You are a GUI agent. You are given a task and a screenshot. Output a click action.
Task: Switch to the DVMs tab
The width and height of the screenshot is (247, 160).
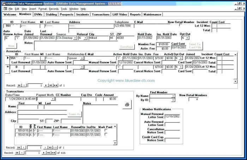38,14
